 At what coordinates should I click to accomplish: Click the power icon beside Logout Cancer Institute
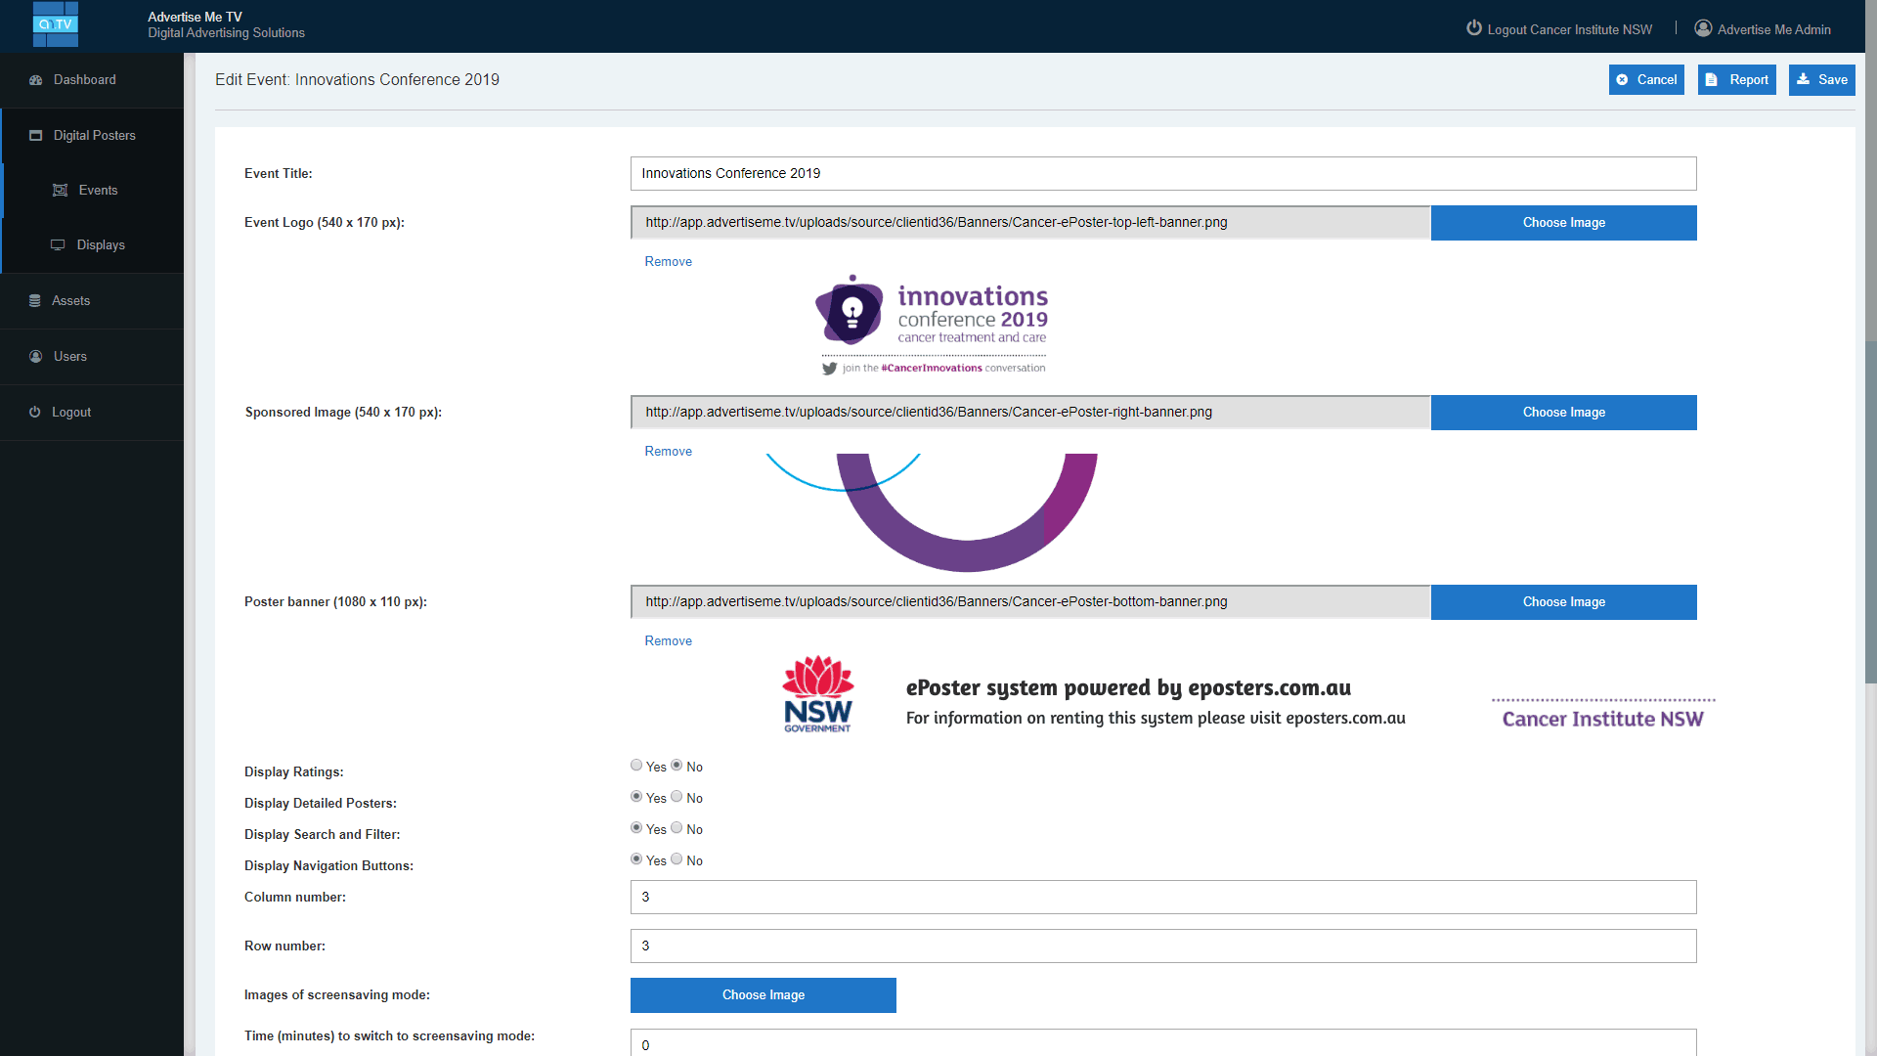point(1474,28)
